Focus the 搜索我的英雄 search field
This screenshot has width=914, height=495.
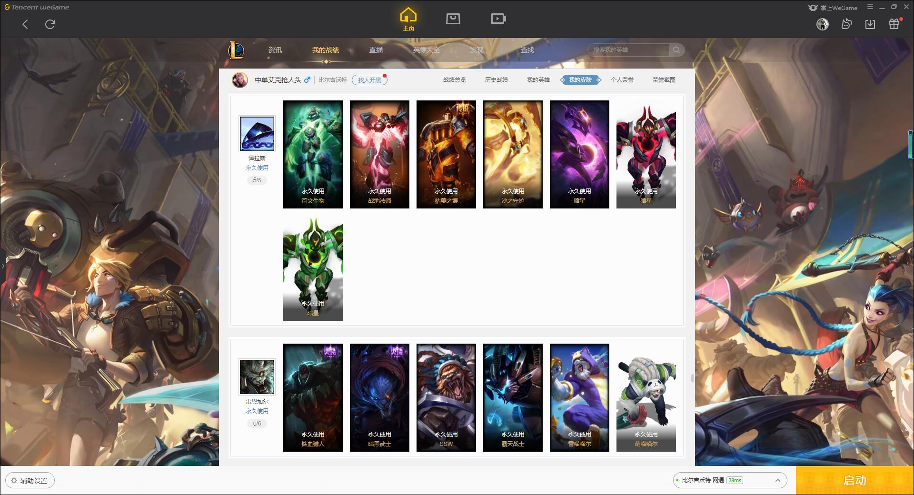tap(628, 50)
